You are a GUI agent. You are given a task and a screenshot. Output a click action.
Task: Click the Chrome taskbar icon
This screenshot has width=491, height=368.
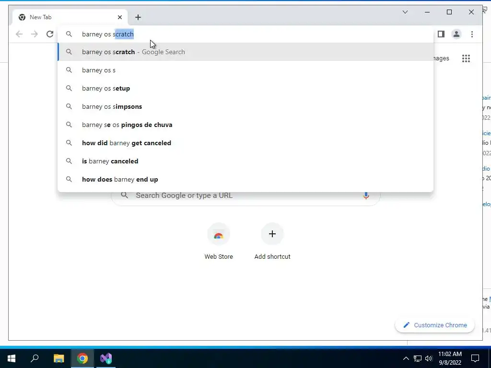[82, 358]
